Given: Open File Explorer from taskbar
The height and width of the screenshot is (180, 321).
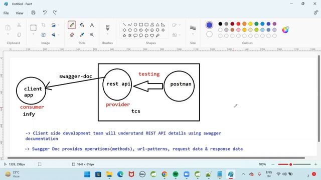Looking at the screenshot, I should [109, 174].
